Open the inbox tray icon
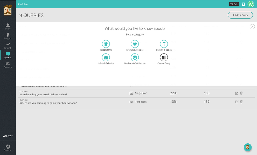This screenshot has height=155, width=257. (244, 4)
